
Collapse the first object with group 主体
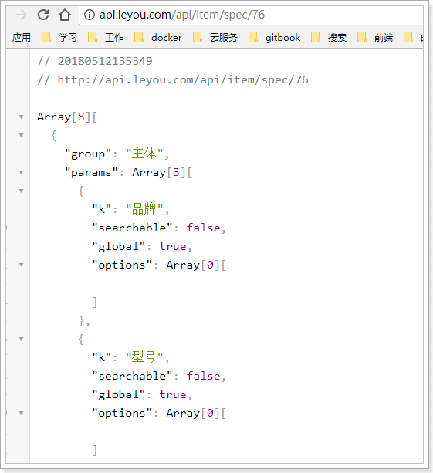[21, 135]
